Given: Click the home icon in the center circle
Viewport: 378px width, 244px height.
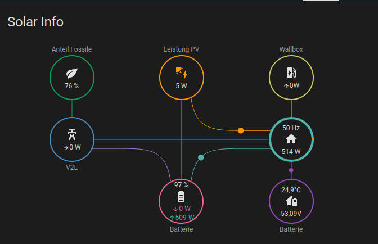Looking at the screenshot, I should (291, 139).
